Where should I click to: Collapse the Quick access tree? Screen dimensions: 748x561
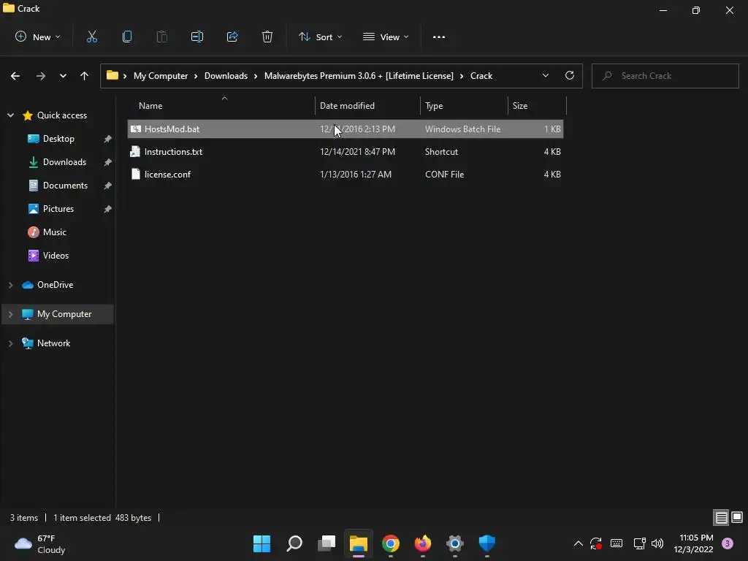[x=10, y=115]
